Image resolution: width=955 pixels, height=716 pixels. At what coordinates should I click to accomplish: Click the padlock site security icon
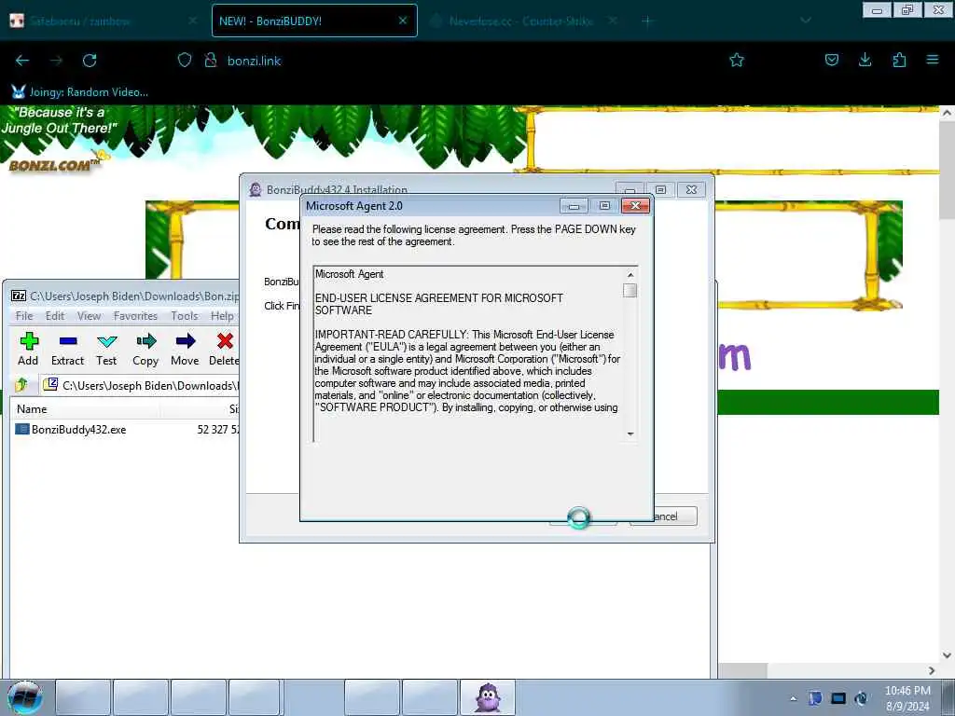(x=211, y=61)
